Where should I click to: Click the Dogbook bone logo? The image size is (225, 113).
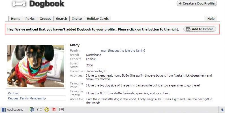tap(19, 4)
